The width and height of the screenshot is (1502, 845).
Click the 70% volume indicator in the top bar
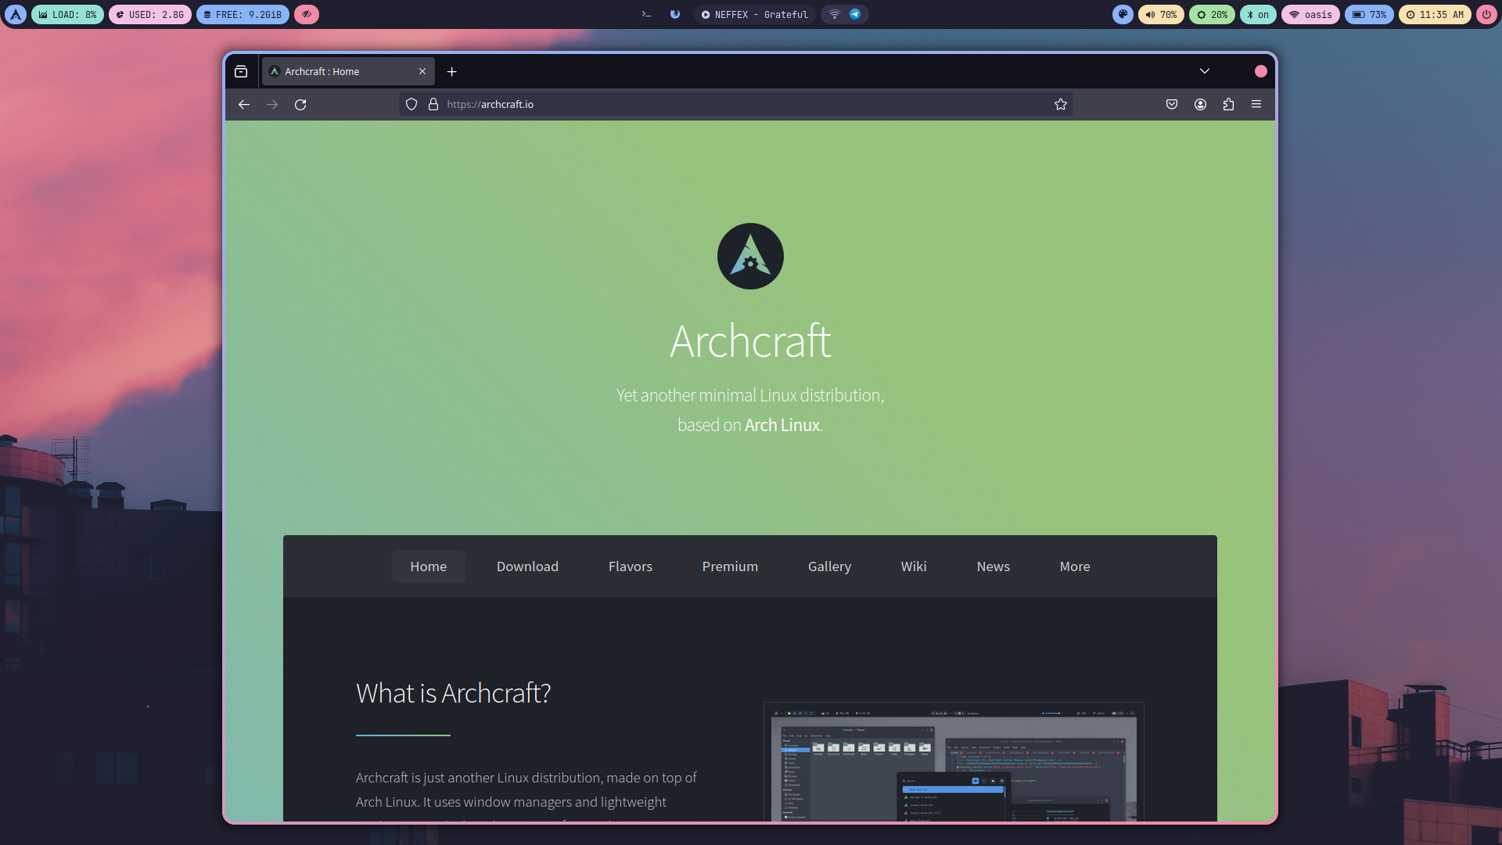click(1161, 14)
